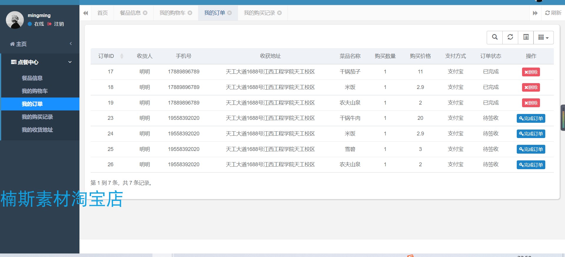Click the 收获地址 column header
Image resolution: width=565 pixels, height=257 pixels.
pyautogui.click(x=270, y=56)
